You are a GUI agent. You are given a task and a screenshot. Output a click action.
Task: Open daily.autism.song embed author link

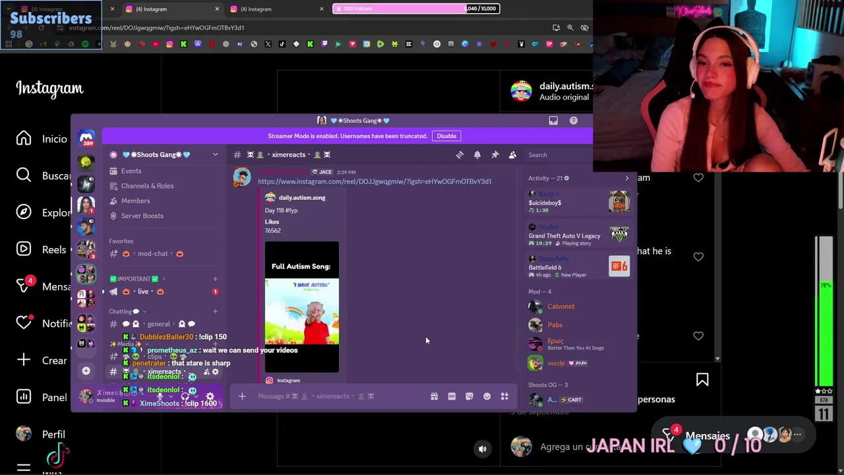coord(302,197)
